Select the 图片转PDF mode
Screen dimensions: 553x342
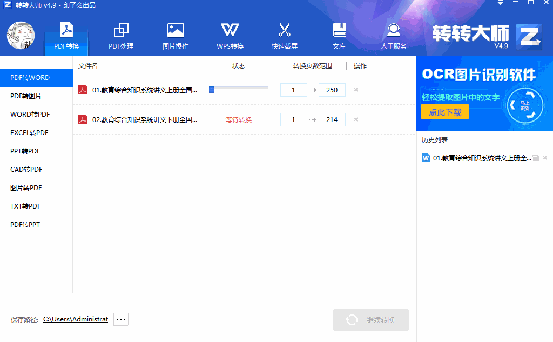tap(36, 188)
